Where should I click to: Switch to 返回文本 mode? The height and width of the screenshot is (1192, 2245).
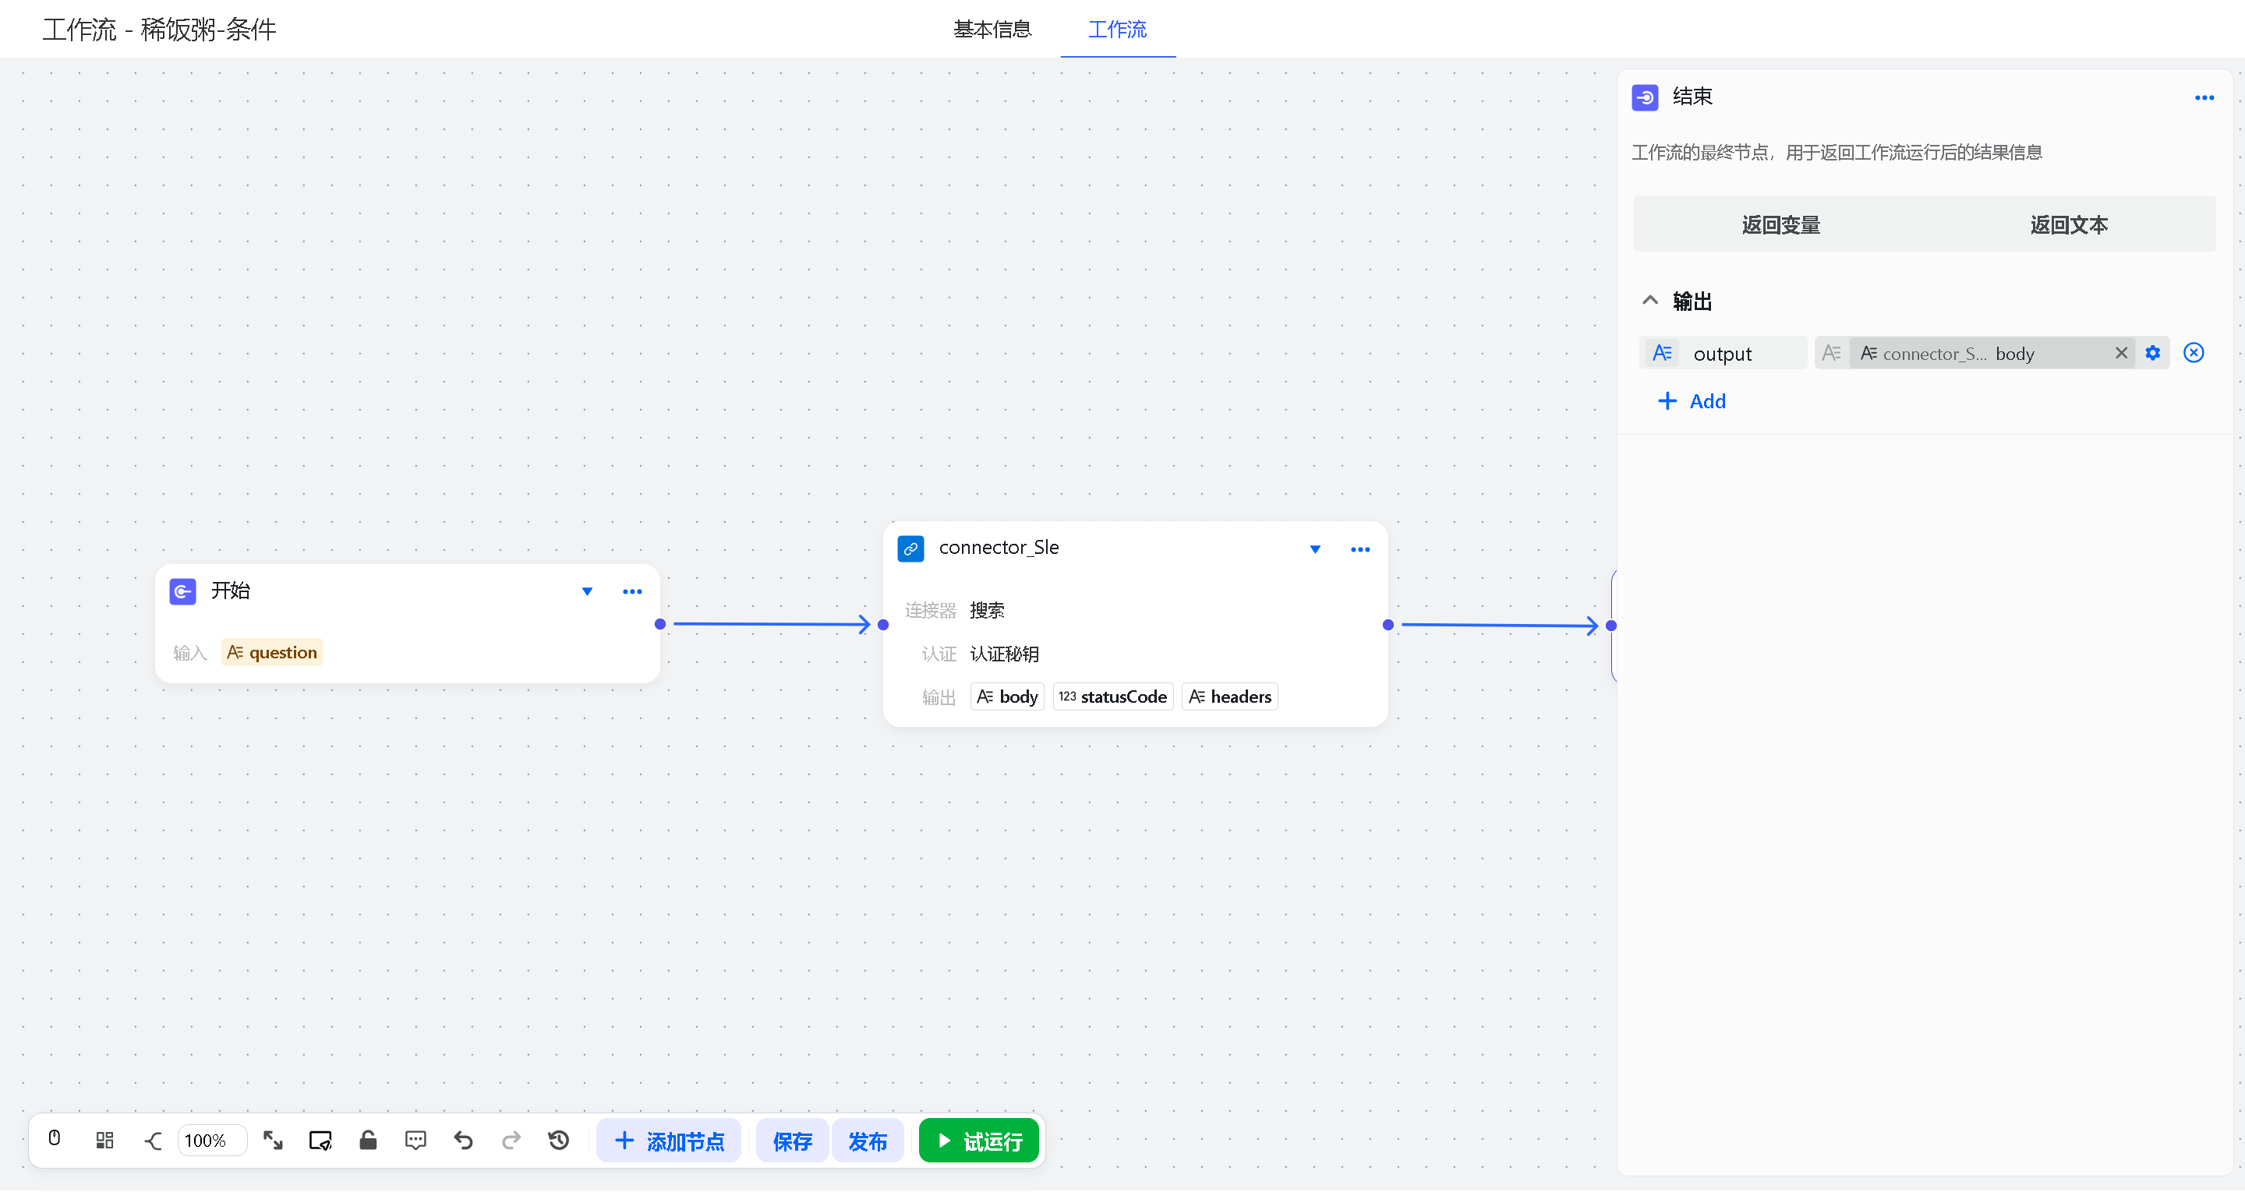(2068, 225)
